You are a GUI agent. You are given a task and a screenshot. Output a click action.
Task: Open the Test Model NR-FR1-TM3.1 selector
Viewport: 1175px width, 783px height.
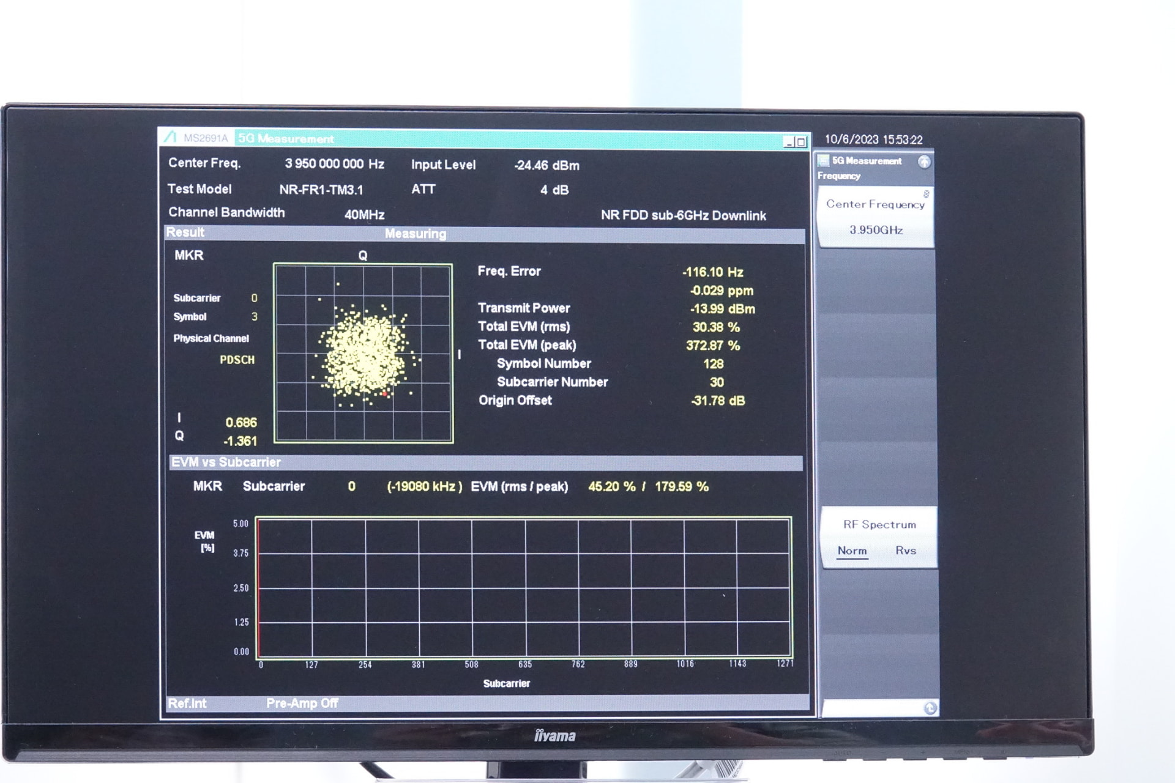[320, 190]
